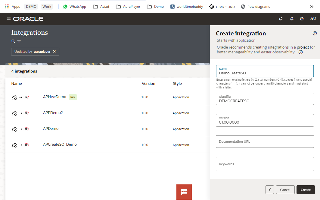Click the Documentation URL field

click(x=265, y=142)
